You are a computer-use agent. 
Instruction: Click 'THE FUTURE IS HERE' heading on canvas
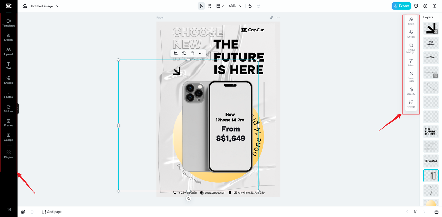tap(239, 57)
